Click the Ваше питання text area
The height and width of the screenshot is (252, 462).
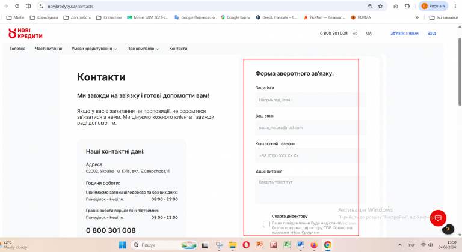311,190
